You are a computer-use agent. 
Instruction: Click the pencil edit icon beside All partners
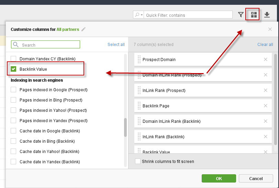click(83, 29)
